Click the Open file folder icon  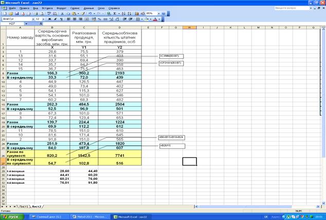coord(11,13)
